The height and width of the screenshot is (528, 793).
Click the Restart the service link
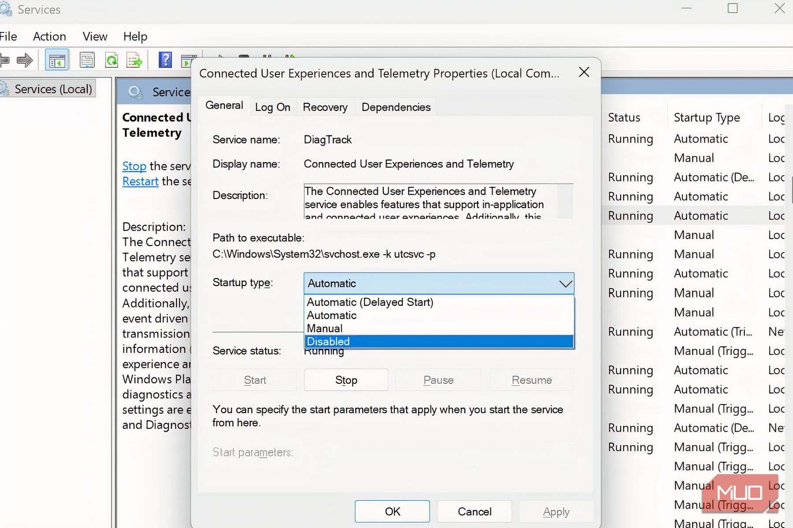pos(141,181)
